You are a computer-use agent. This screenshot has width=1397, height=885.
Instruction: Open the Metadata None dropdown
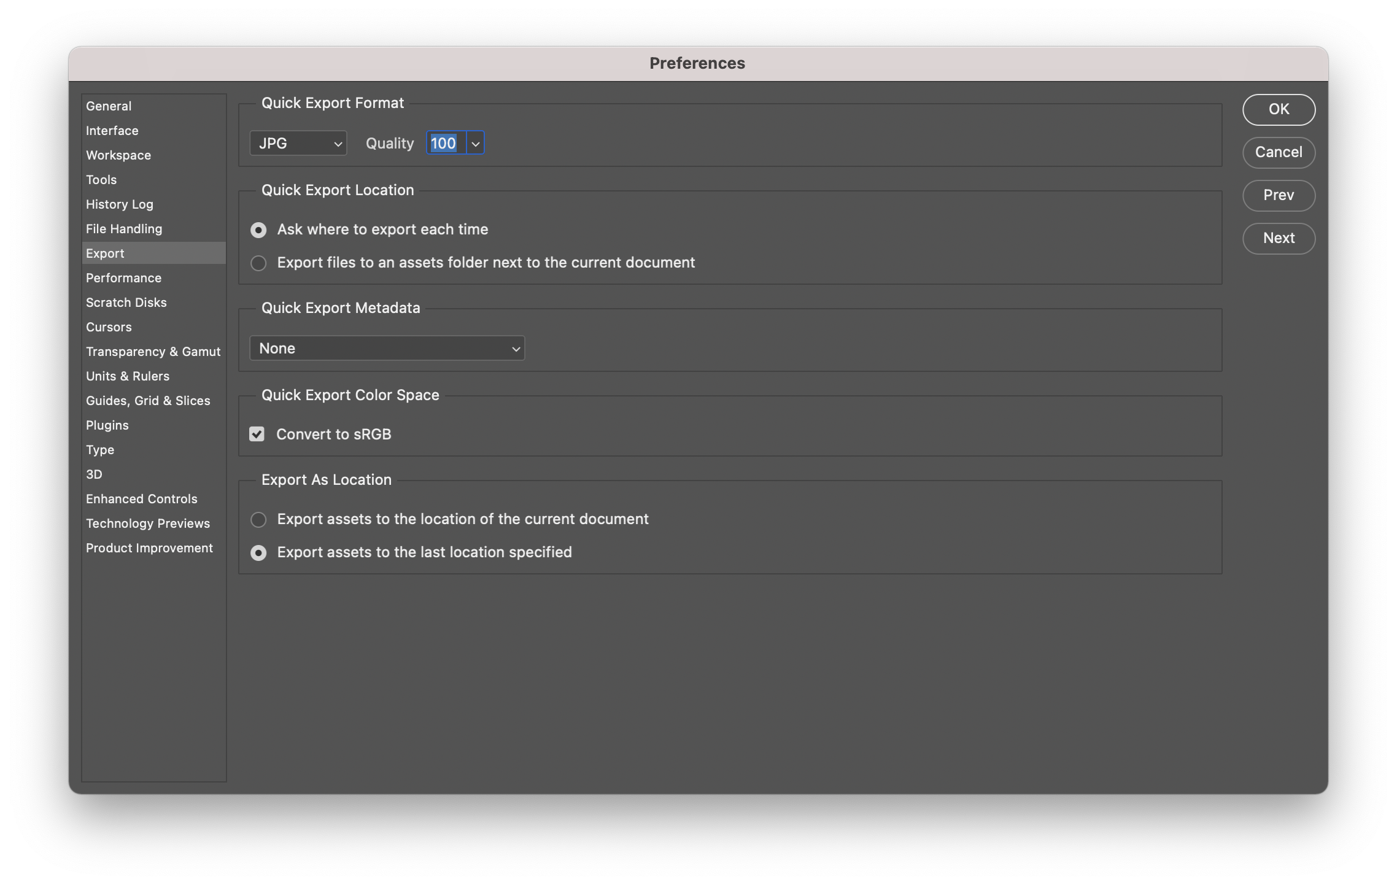coord(387,349)
